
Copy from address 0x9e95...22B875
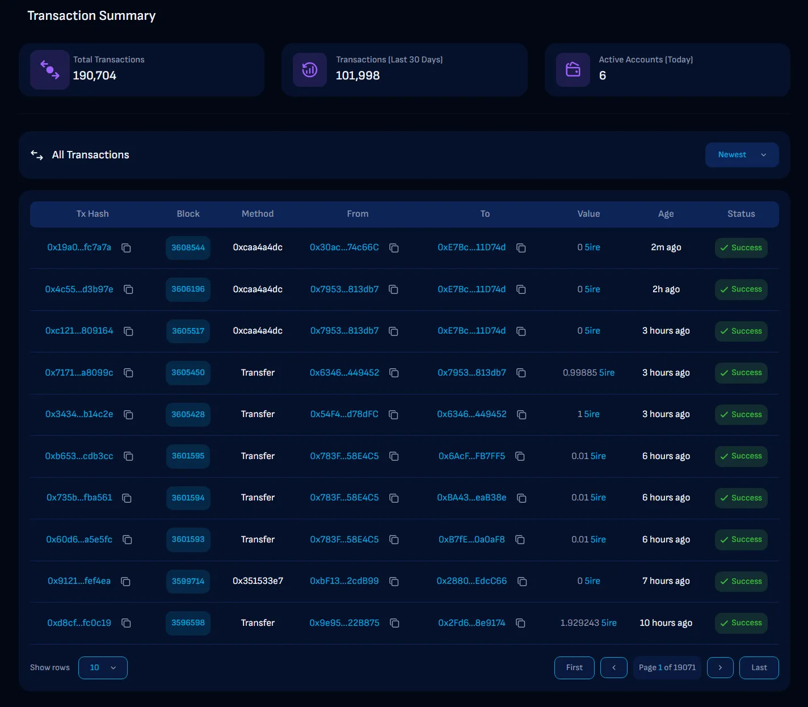[395, 623]
